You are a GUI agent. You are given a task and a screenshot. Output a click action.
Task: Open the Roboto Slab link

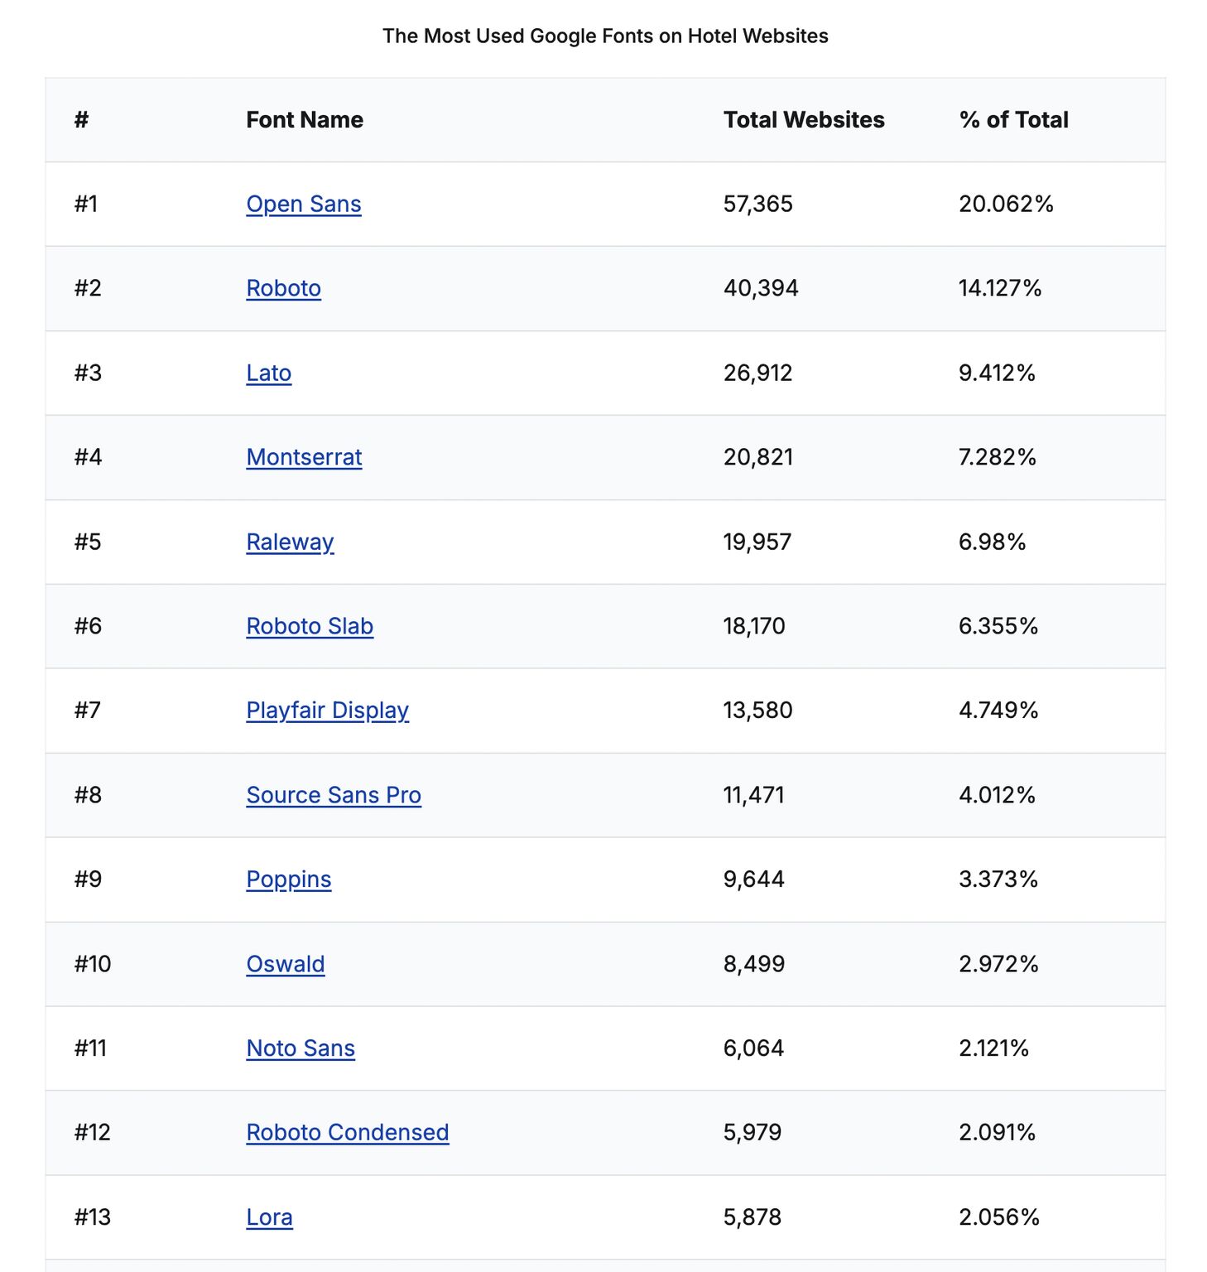[x=310, y=626]
